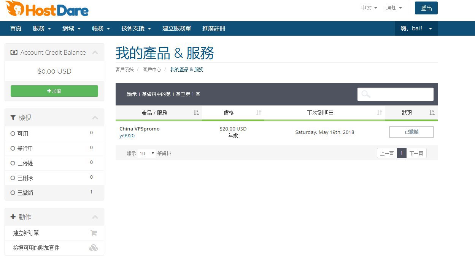Click shopping cart icon beside 建立新訂單

tap(94, 233)
